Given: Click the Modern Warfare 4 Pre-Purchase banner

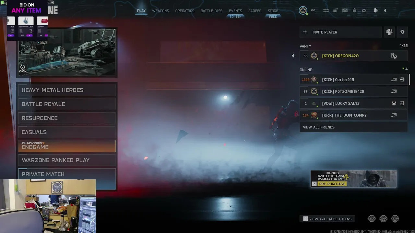Looking at the screenshot, I should [x=354, y=179].
